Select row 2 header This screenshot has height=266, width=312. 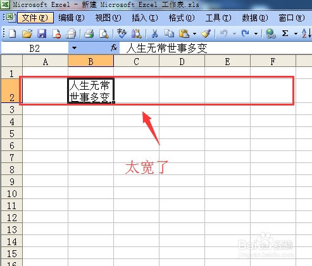(x=11, y=91)
